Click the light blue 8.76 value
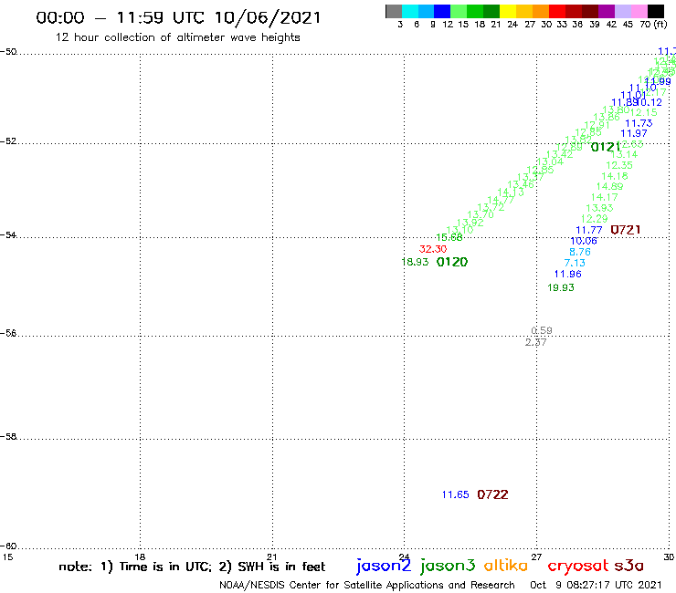676x593 pixels. pyautogui.click(x=580, y=252)
